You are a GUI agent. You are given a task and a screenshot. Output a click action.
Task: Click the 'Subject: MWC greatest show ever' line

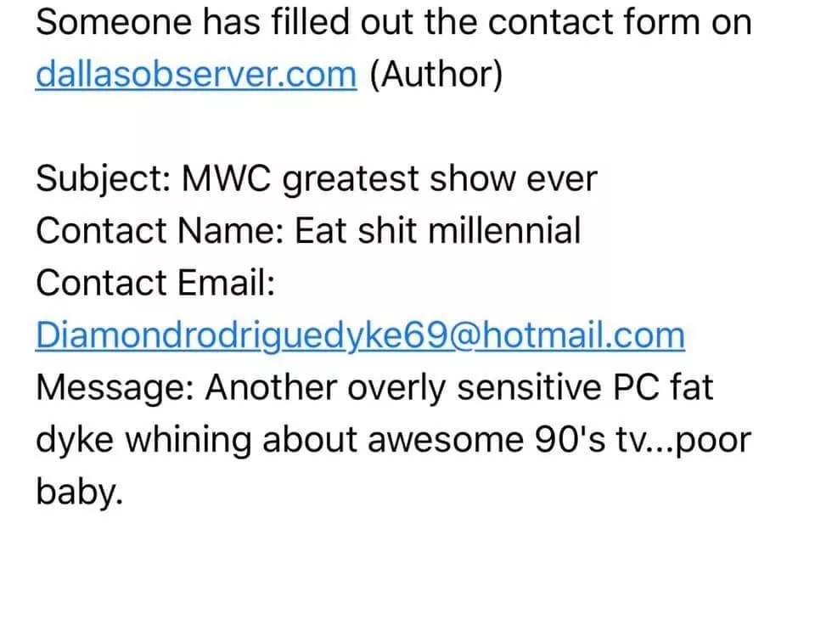(317, 179)
